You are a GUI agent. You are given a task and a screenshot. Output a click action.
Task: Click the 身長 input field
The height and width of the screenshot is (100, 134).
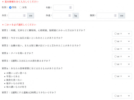18,15
